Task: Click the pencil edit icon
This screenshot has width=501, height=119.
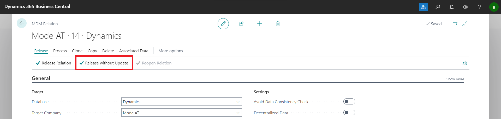Action: click(223, 24)
